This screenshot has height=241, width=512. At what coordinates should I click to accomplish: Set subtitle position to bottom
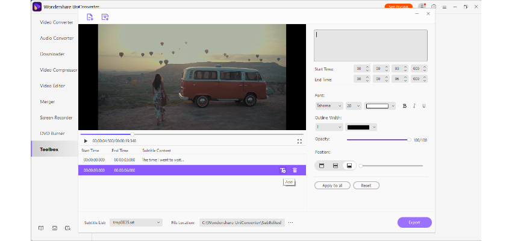(349, 166)
